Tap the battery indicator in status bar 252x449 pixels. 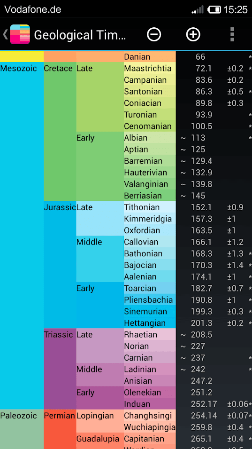click(214, 10)
